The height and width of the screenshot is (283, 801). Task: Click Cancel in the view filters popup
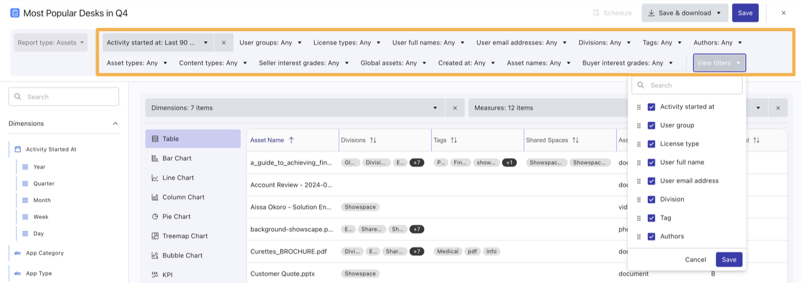point(695,260)
